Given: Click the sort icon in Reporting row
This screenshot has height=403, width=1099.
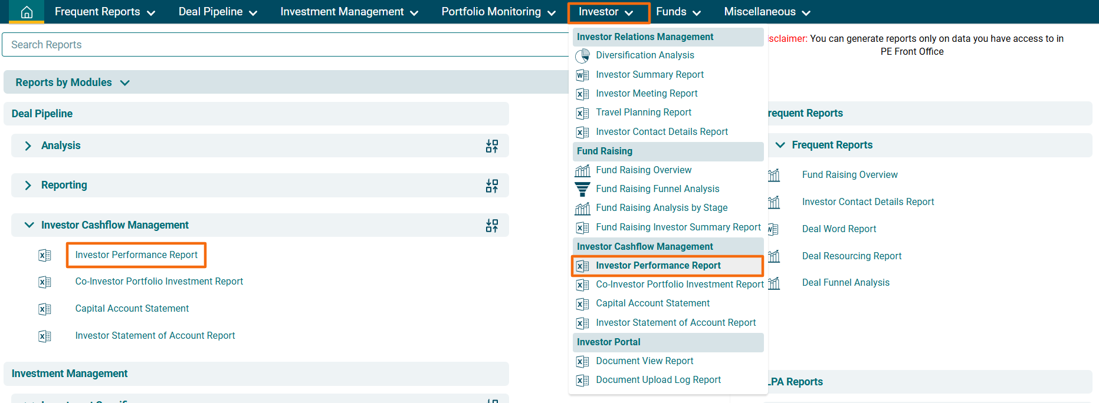Looking at the screenshot, I should 491,186.
